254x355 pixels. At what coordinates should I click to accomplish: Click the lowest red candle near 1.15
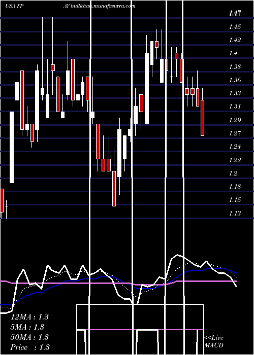tap(114, 189)
